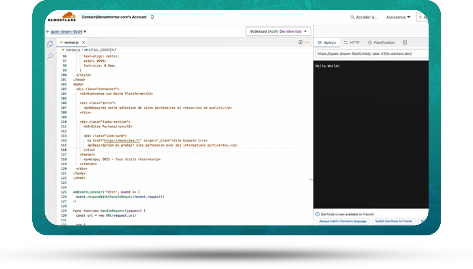The image size is (473, 269).
Task: Click Switch DevTools to French button
Action: coord(394,221)
